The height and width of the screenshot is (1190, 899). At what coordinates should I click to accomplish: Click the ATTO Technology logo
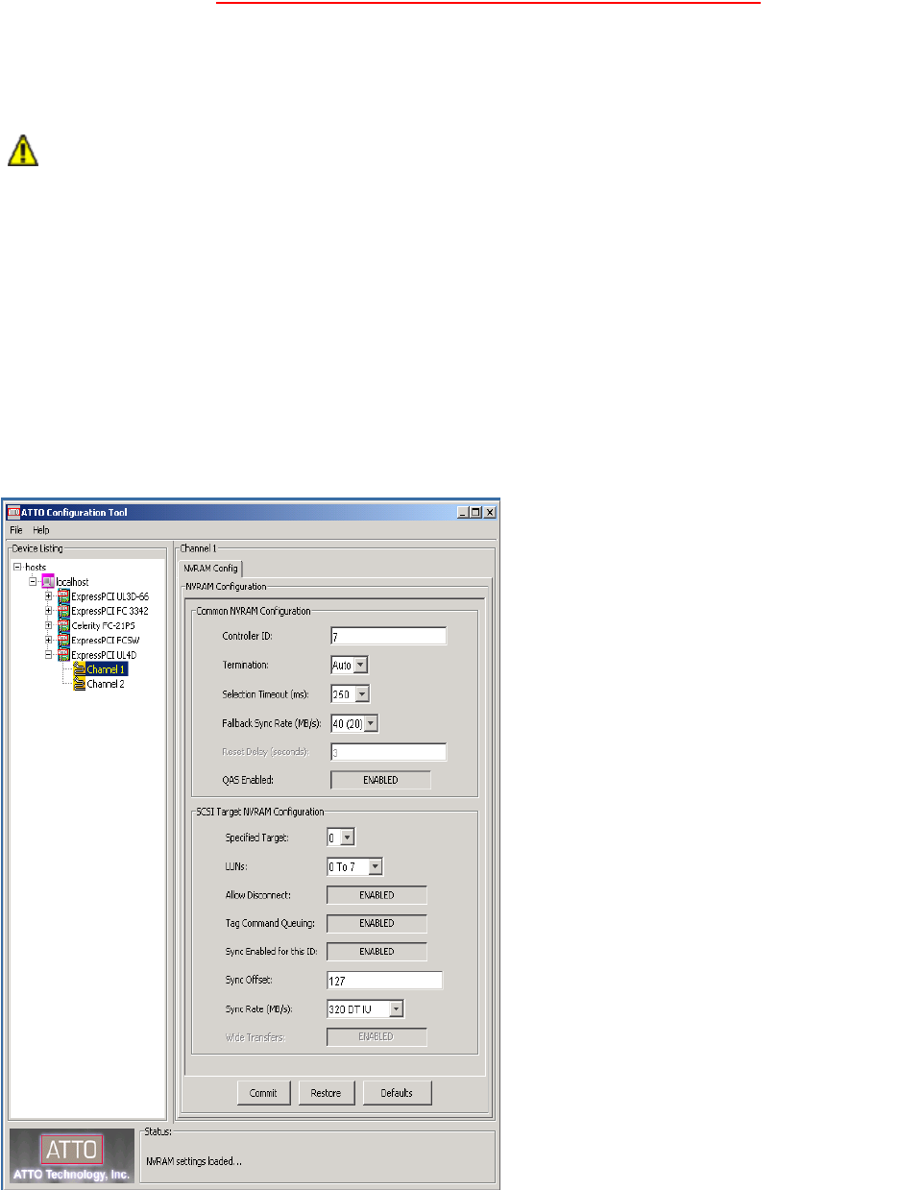[72, 1155]
